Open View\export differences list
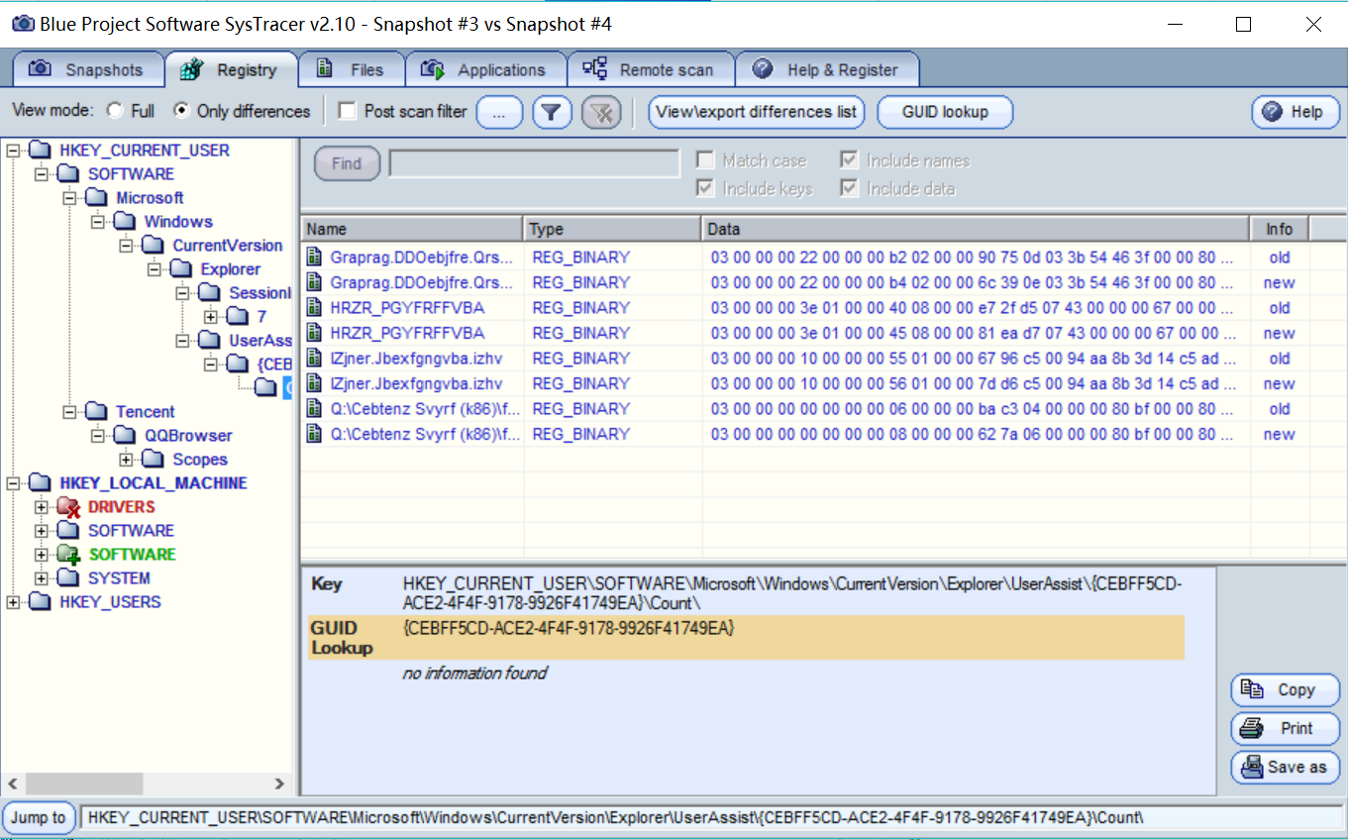The width and height of the screenshot is (1348, 840). tap(757, 112)
